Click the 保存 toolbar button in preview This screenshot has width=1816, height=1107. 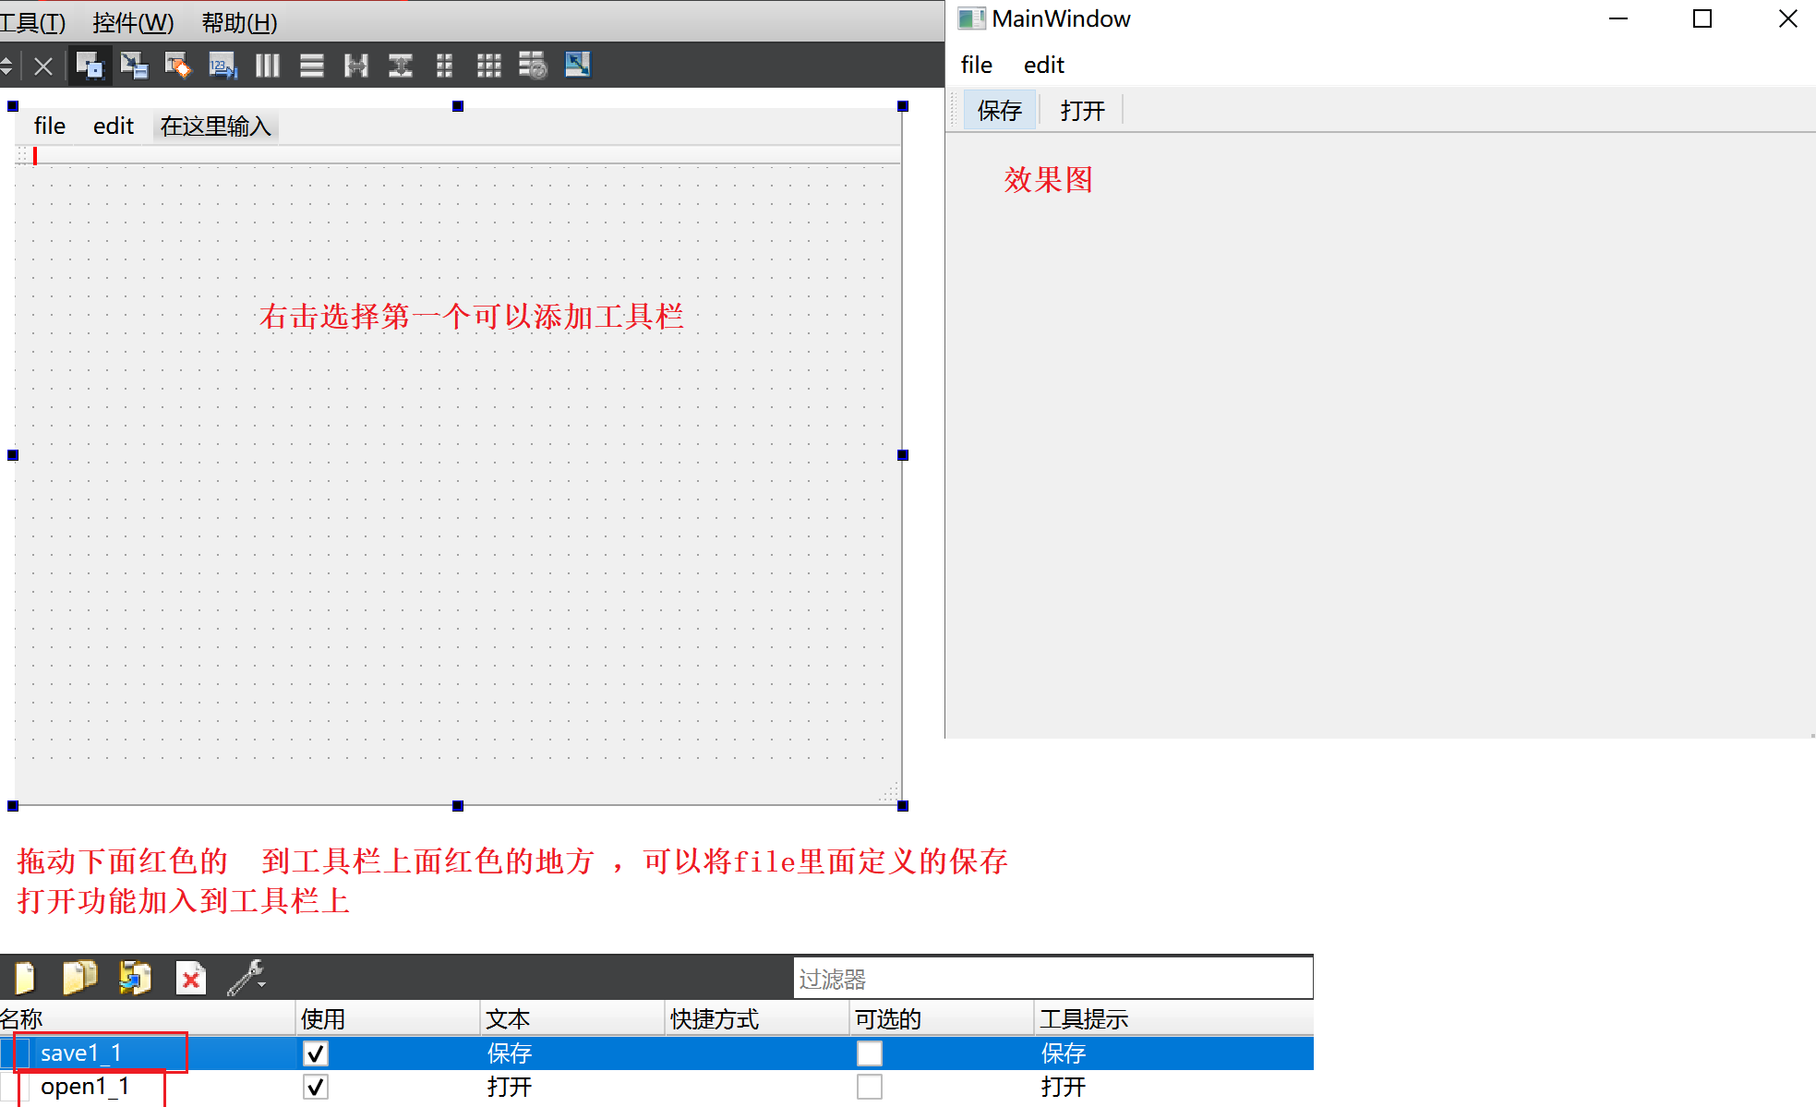coord(999,111)
